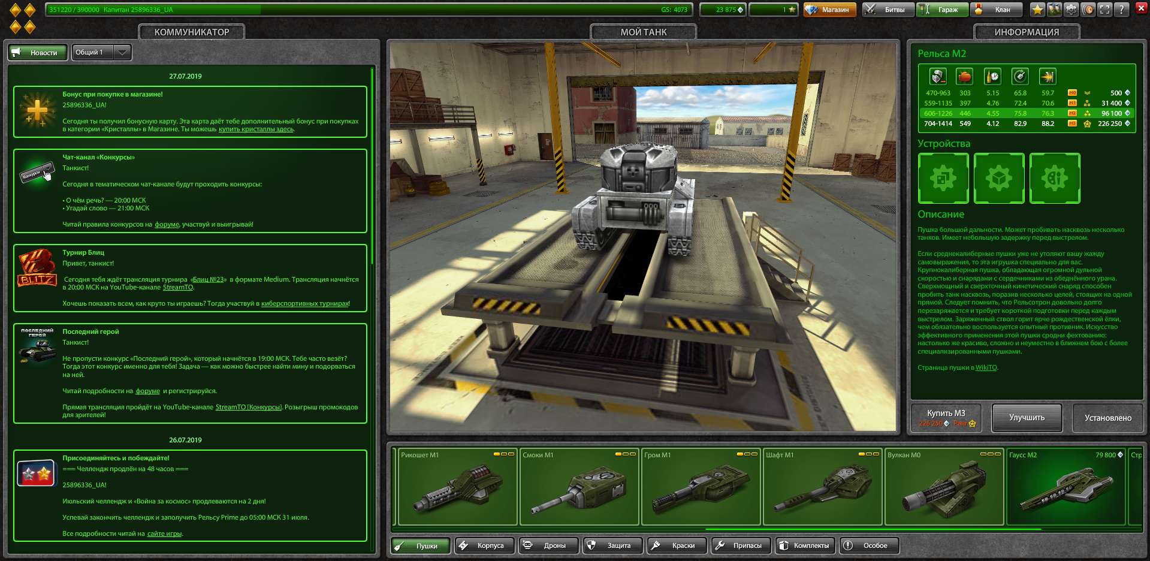1150x561 pixels.
Task: Click the Blitz tournament logo icon
Action: (37, 269)
